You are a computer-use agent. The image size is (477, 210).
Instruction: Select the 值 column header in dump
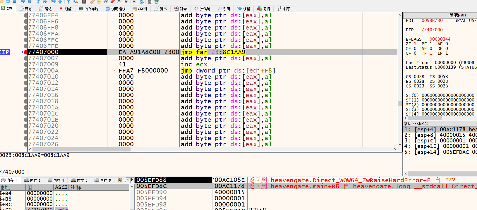[x=40, y=187]
